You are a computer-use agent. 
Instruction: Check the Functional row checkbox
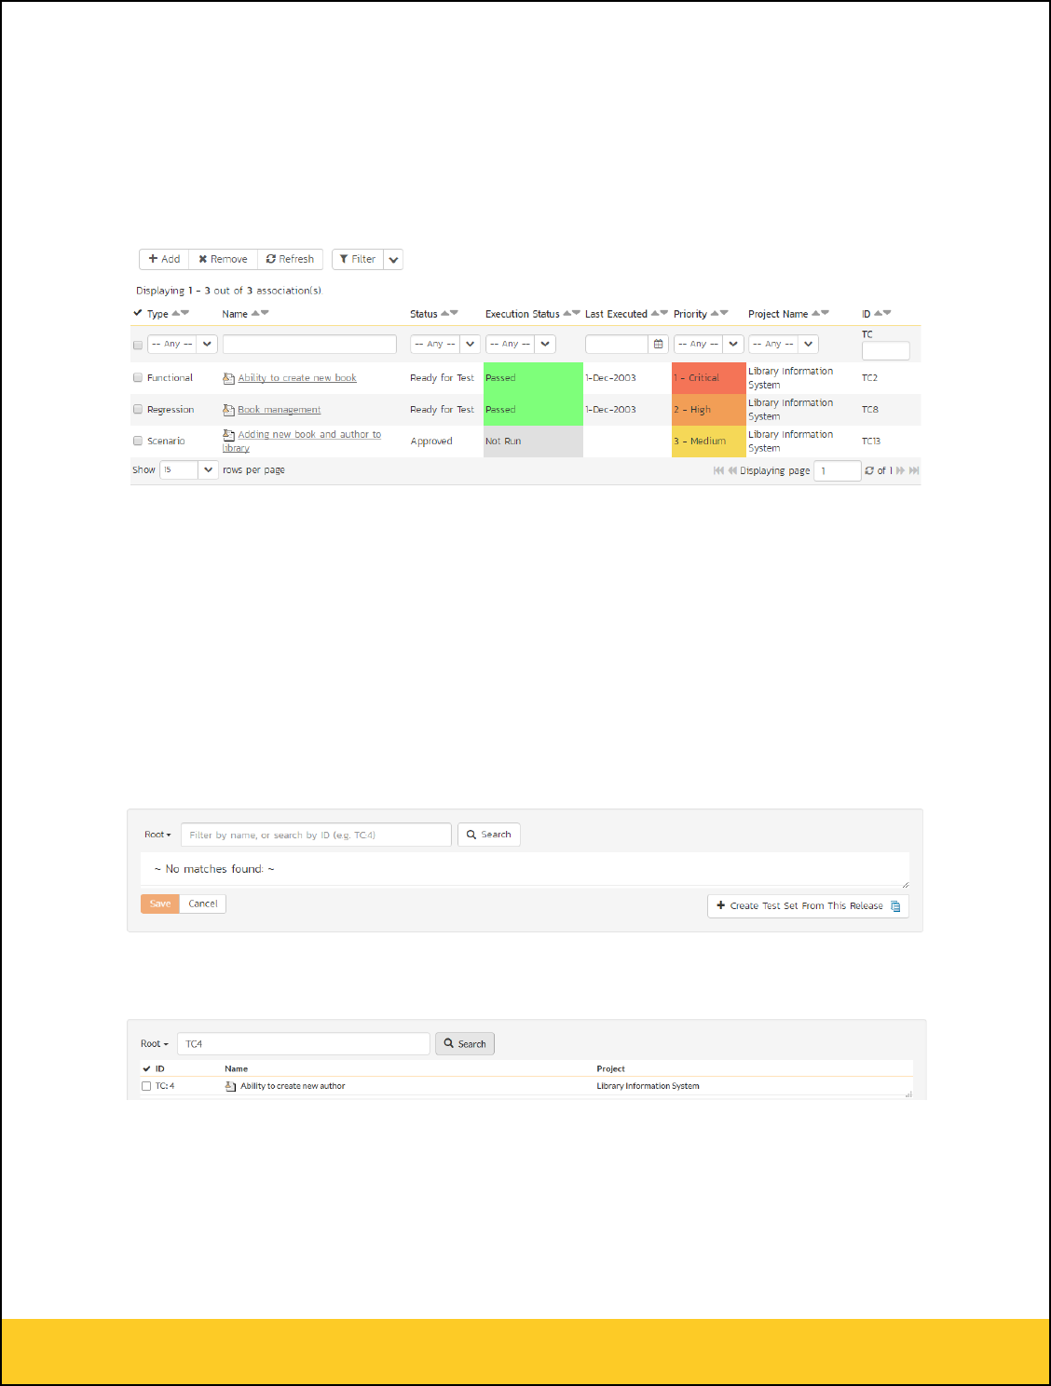138,377
